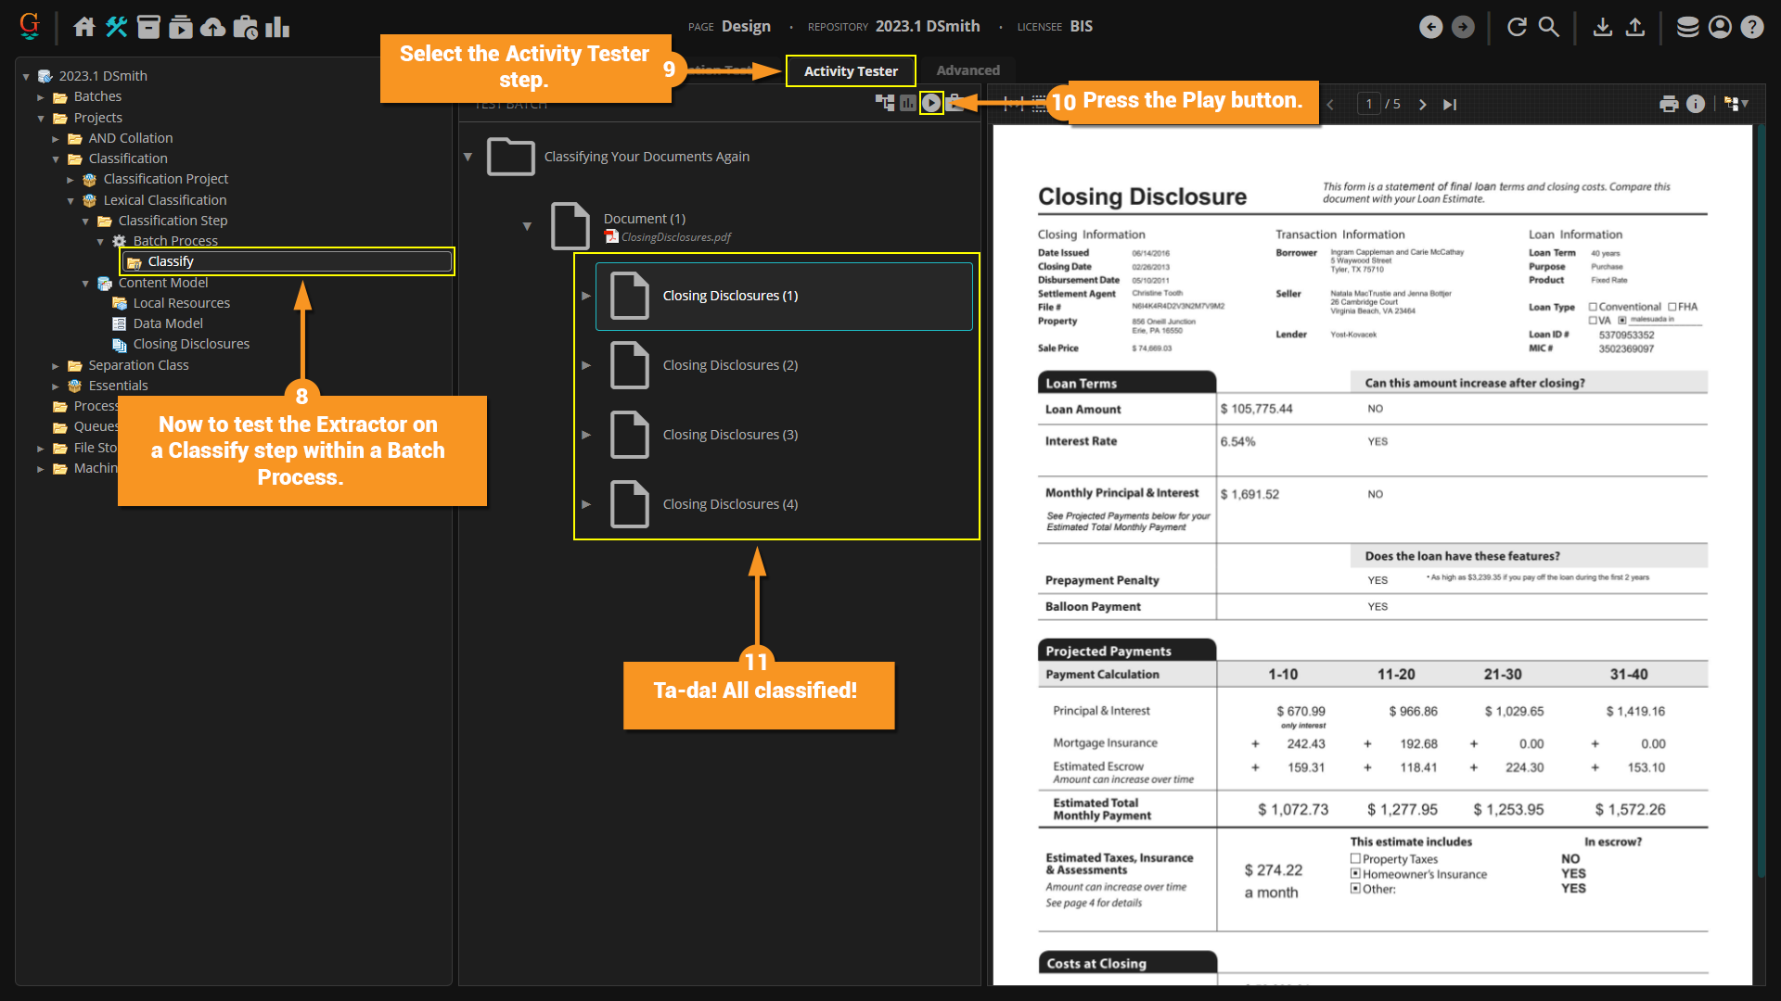
Task: Select the Activity Tester tab
Action: [850, 71]
